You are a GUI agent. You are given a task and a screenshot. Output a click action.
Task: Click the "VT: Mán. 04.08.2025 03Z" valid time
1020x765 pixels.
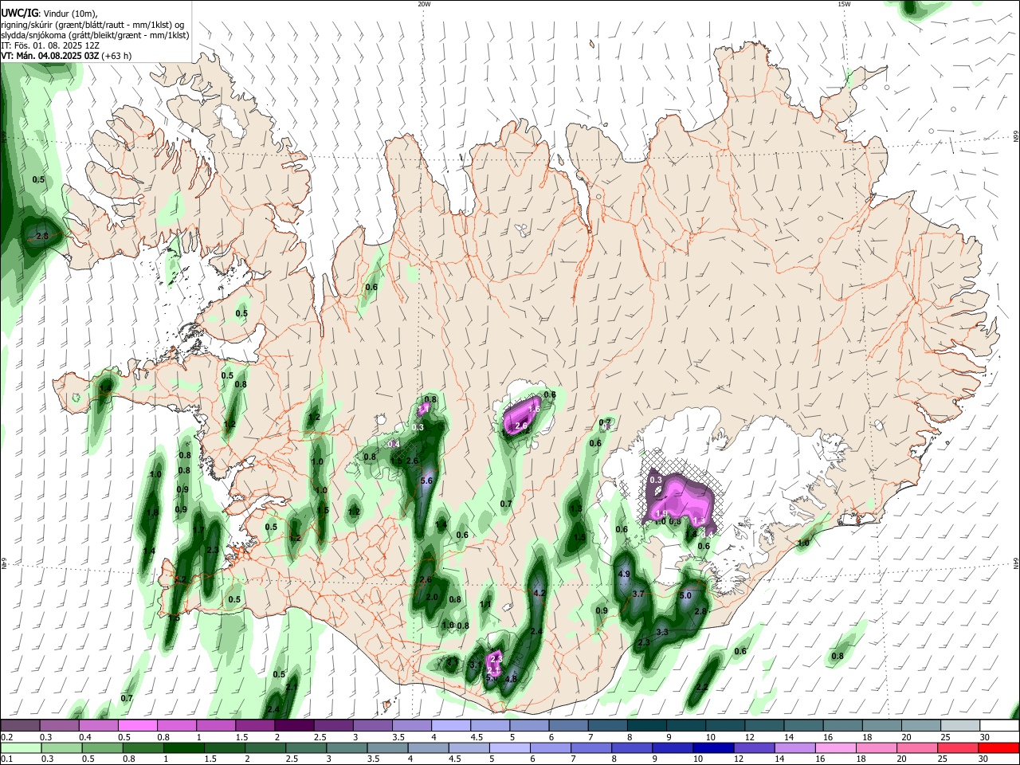pyautogui.click(x=49, y=56)
